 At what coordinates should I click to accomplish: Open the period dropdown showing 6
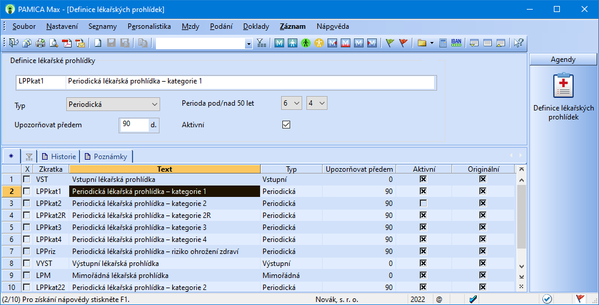[291, 103]
